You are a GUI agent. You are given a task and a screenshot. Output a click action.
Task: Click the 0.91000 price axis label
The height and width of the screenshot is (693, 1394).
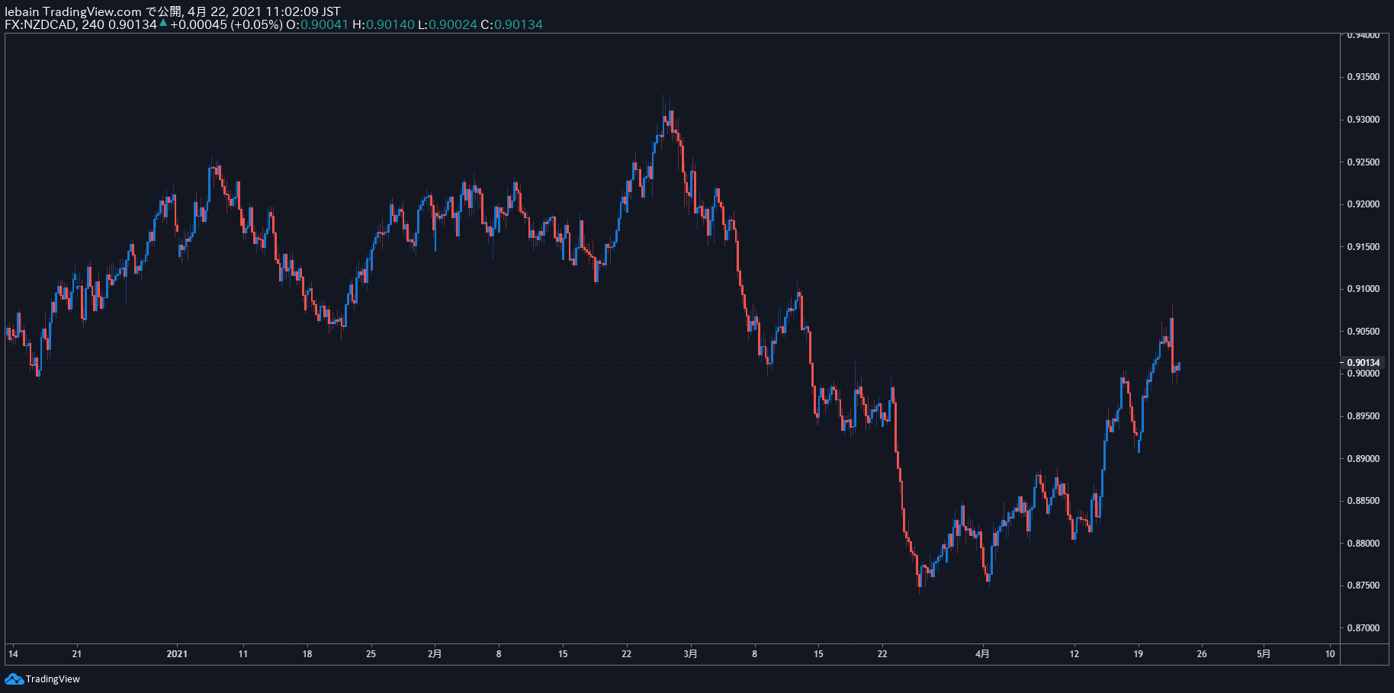1363,289
